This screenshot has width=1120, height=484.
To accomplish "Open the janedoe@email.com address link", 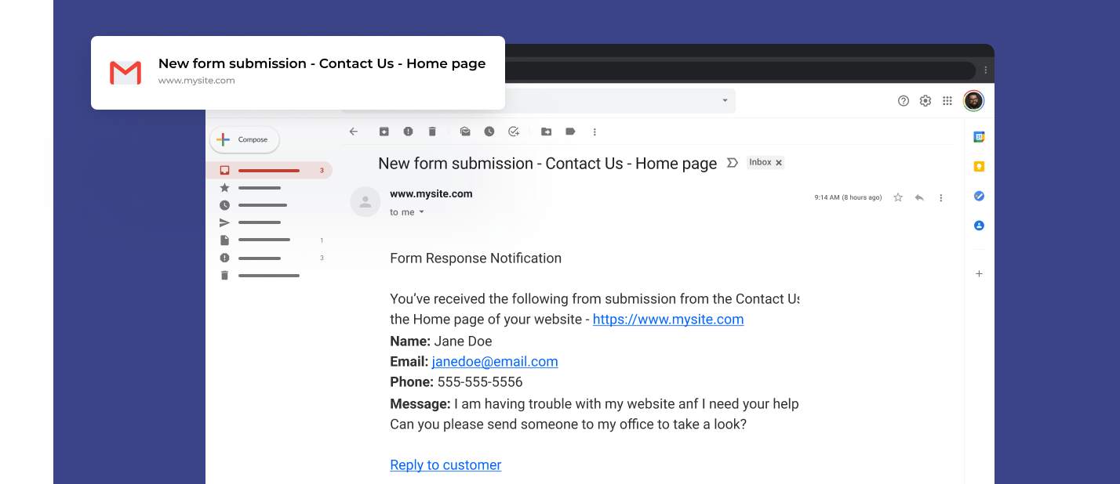I will pyautogui.click(x=495, y=362).
